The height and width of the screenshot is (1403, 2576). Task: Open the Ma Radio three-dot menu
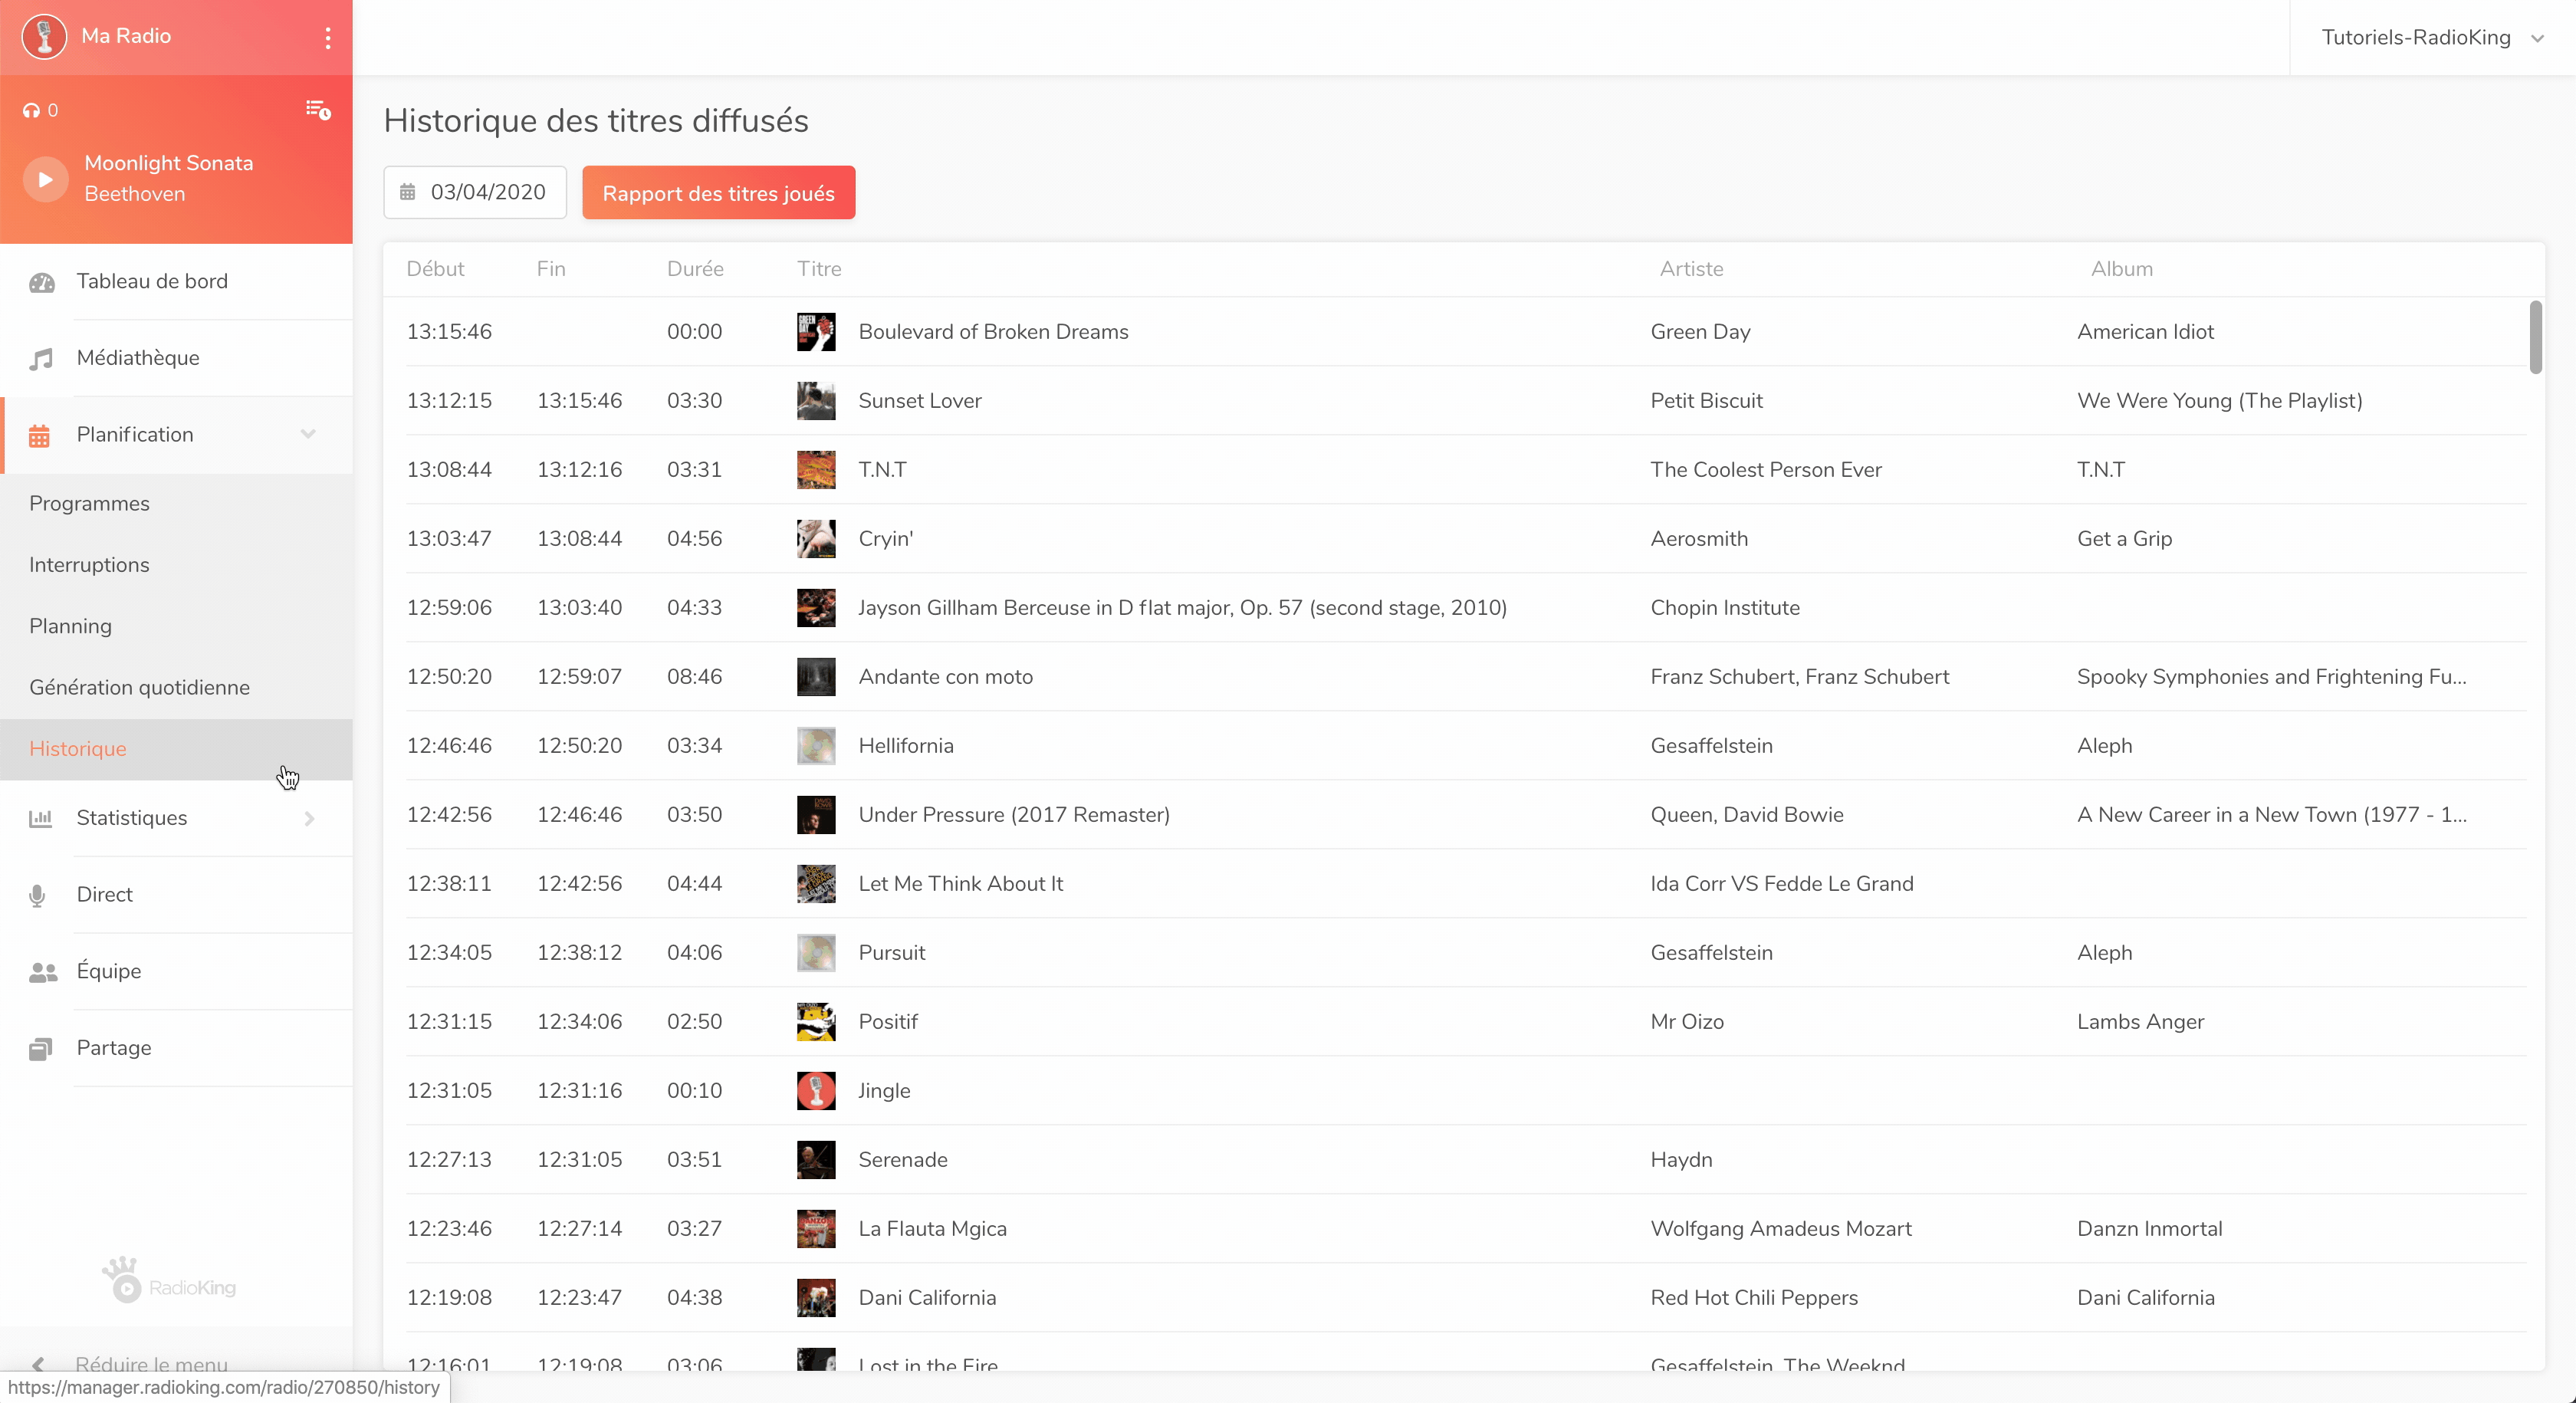tap(327, 38)
